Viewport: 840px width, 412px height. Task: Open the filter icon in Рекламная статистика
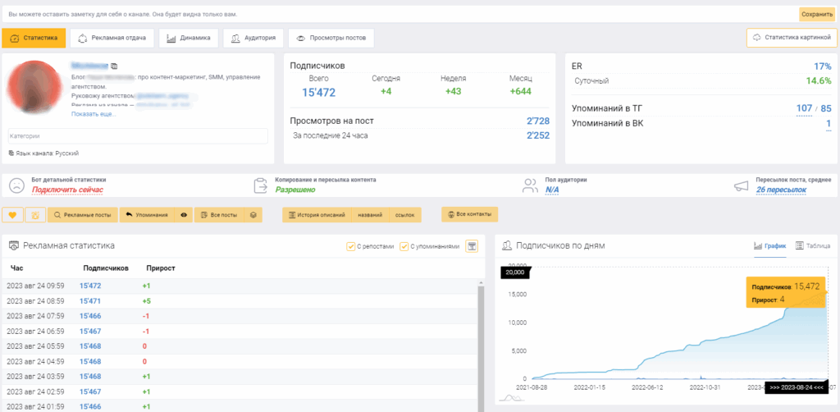[x=472, y=245]
